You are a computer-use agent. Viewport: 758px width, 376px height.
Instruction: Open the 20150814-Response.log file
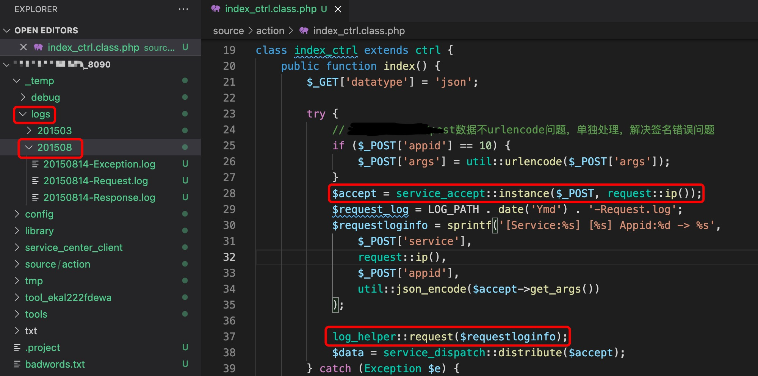(99, 197)
